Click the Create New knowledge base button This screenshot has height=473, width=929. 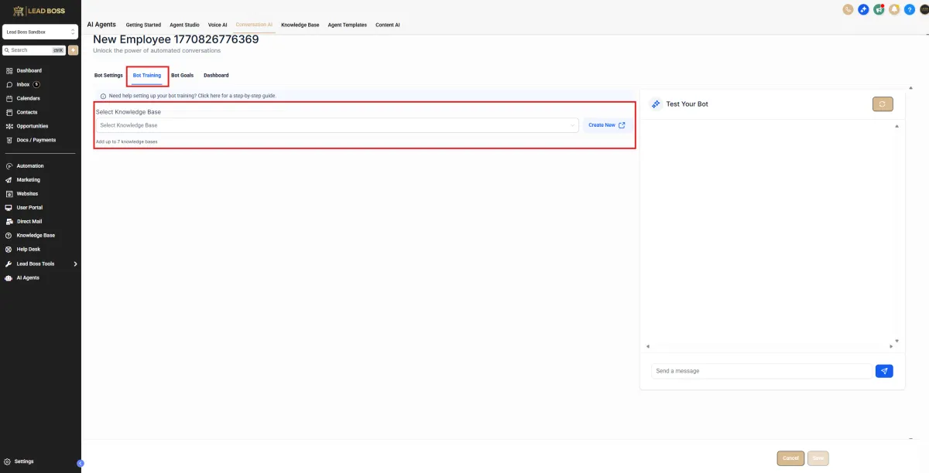tap(606, 125)
